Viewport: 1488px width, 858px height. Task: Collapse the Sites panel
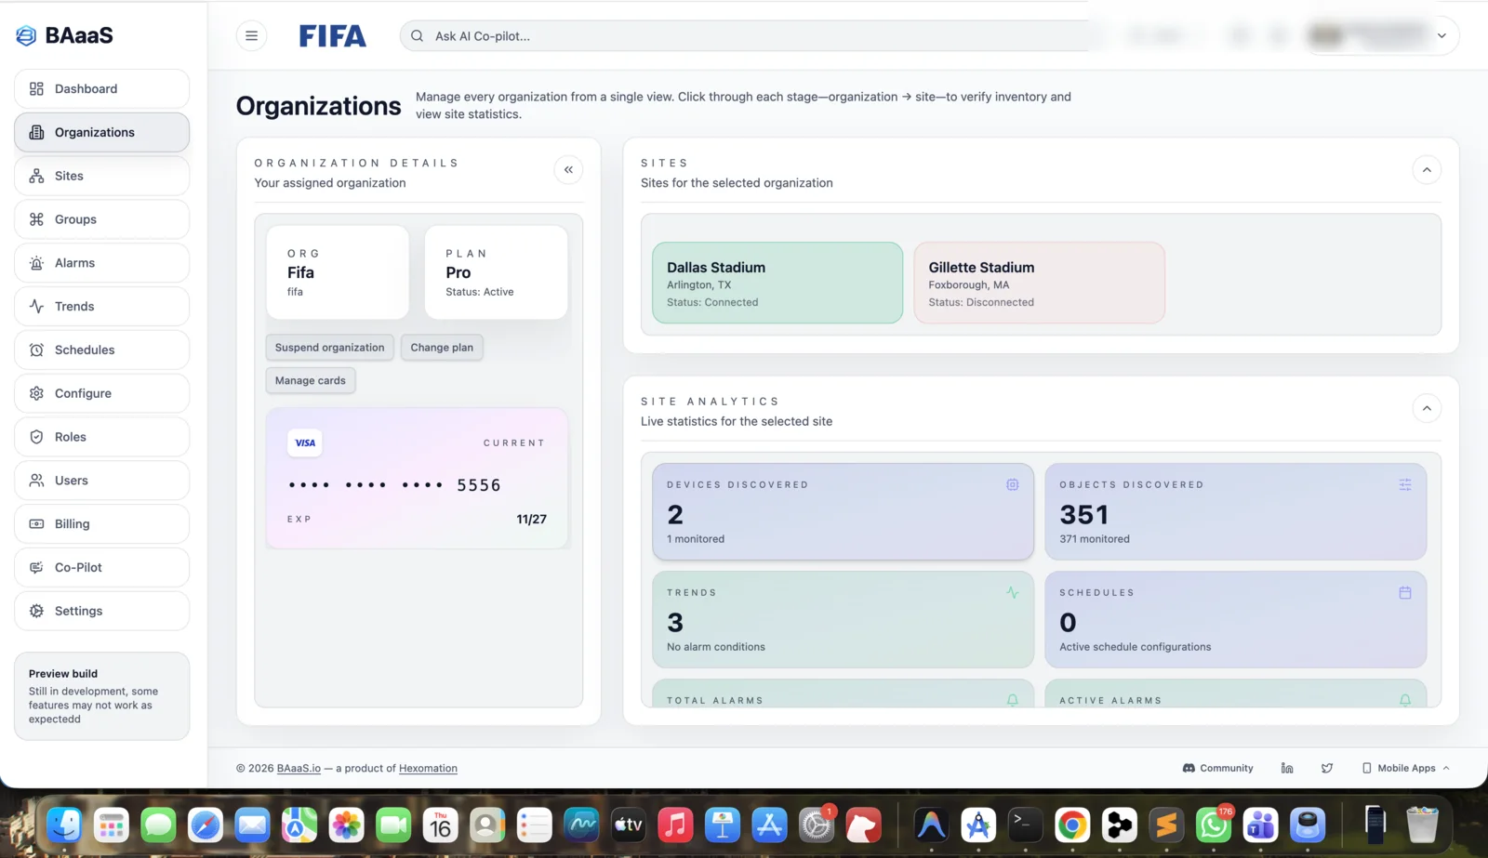point(1427,170)
